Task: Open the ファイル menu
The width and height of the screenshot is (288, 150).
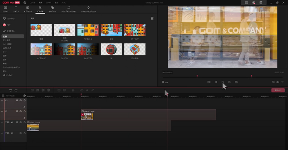Action: [x=32, y=2]
